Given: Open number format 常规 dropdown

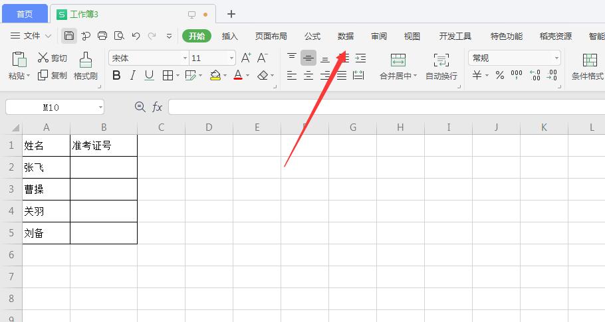Looking at the screenshot, I should (x=556, y=58).
